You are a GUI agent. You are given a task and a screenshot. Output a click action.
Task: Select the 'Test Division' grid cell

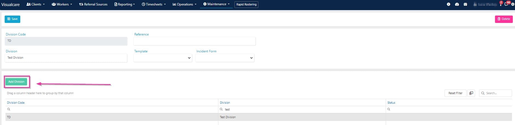coord(302,117)
